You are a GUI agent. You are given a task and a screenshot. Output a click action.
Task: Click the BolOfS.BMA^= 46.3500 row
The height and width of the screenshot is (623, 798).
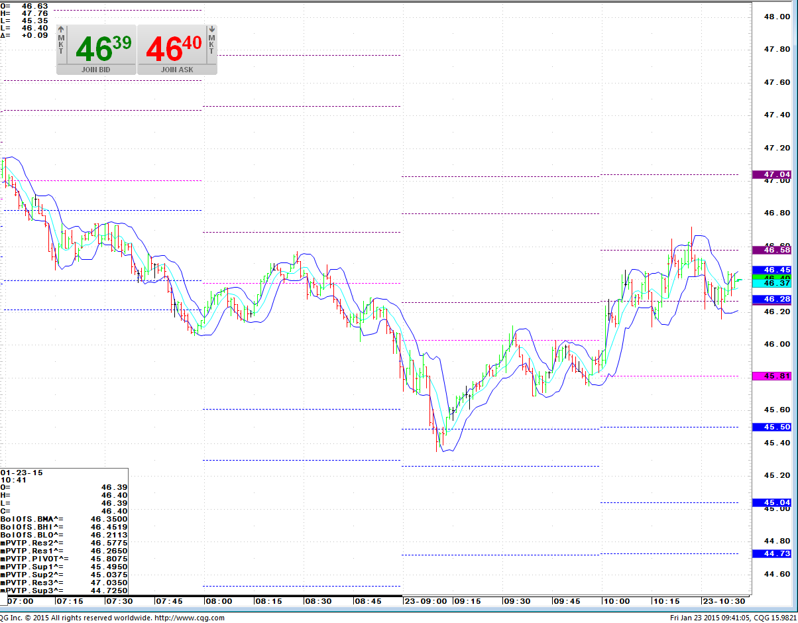[64, 519]
